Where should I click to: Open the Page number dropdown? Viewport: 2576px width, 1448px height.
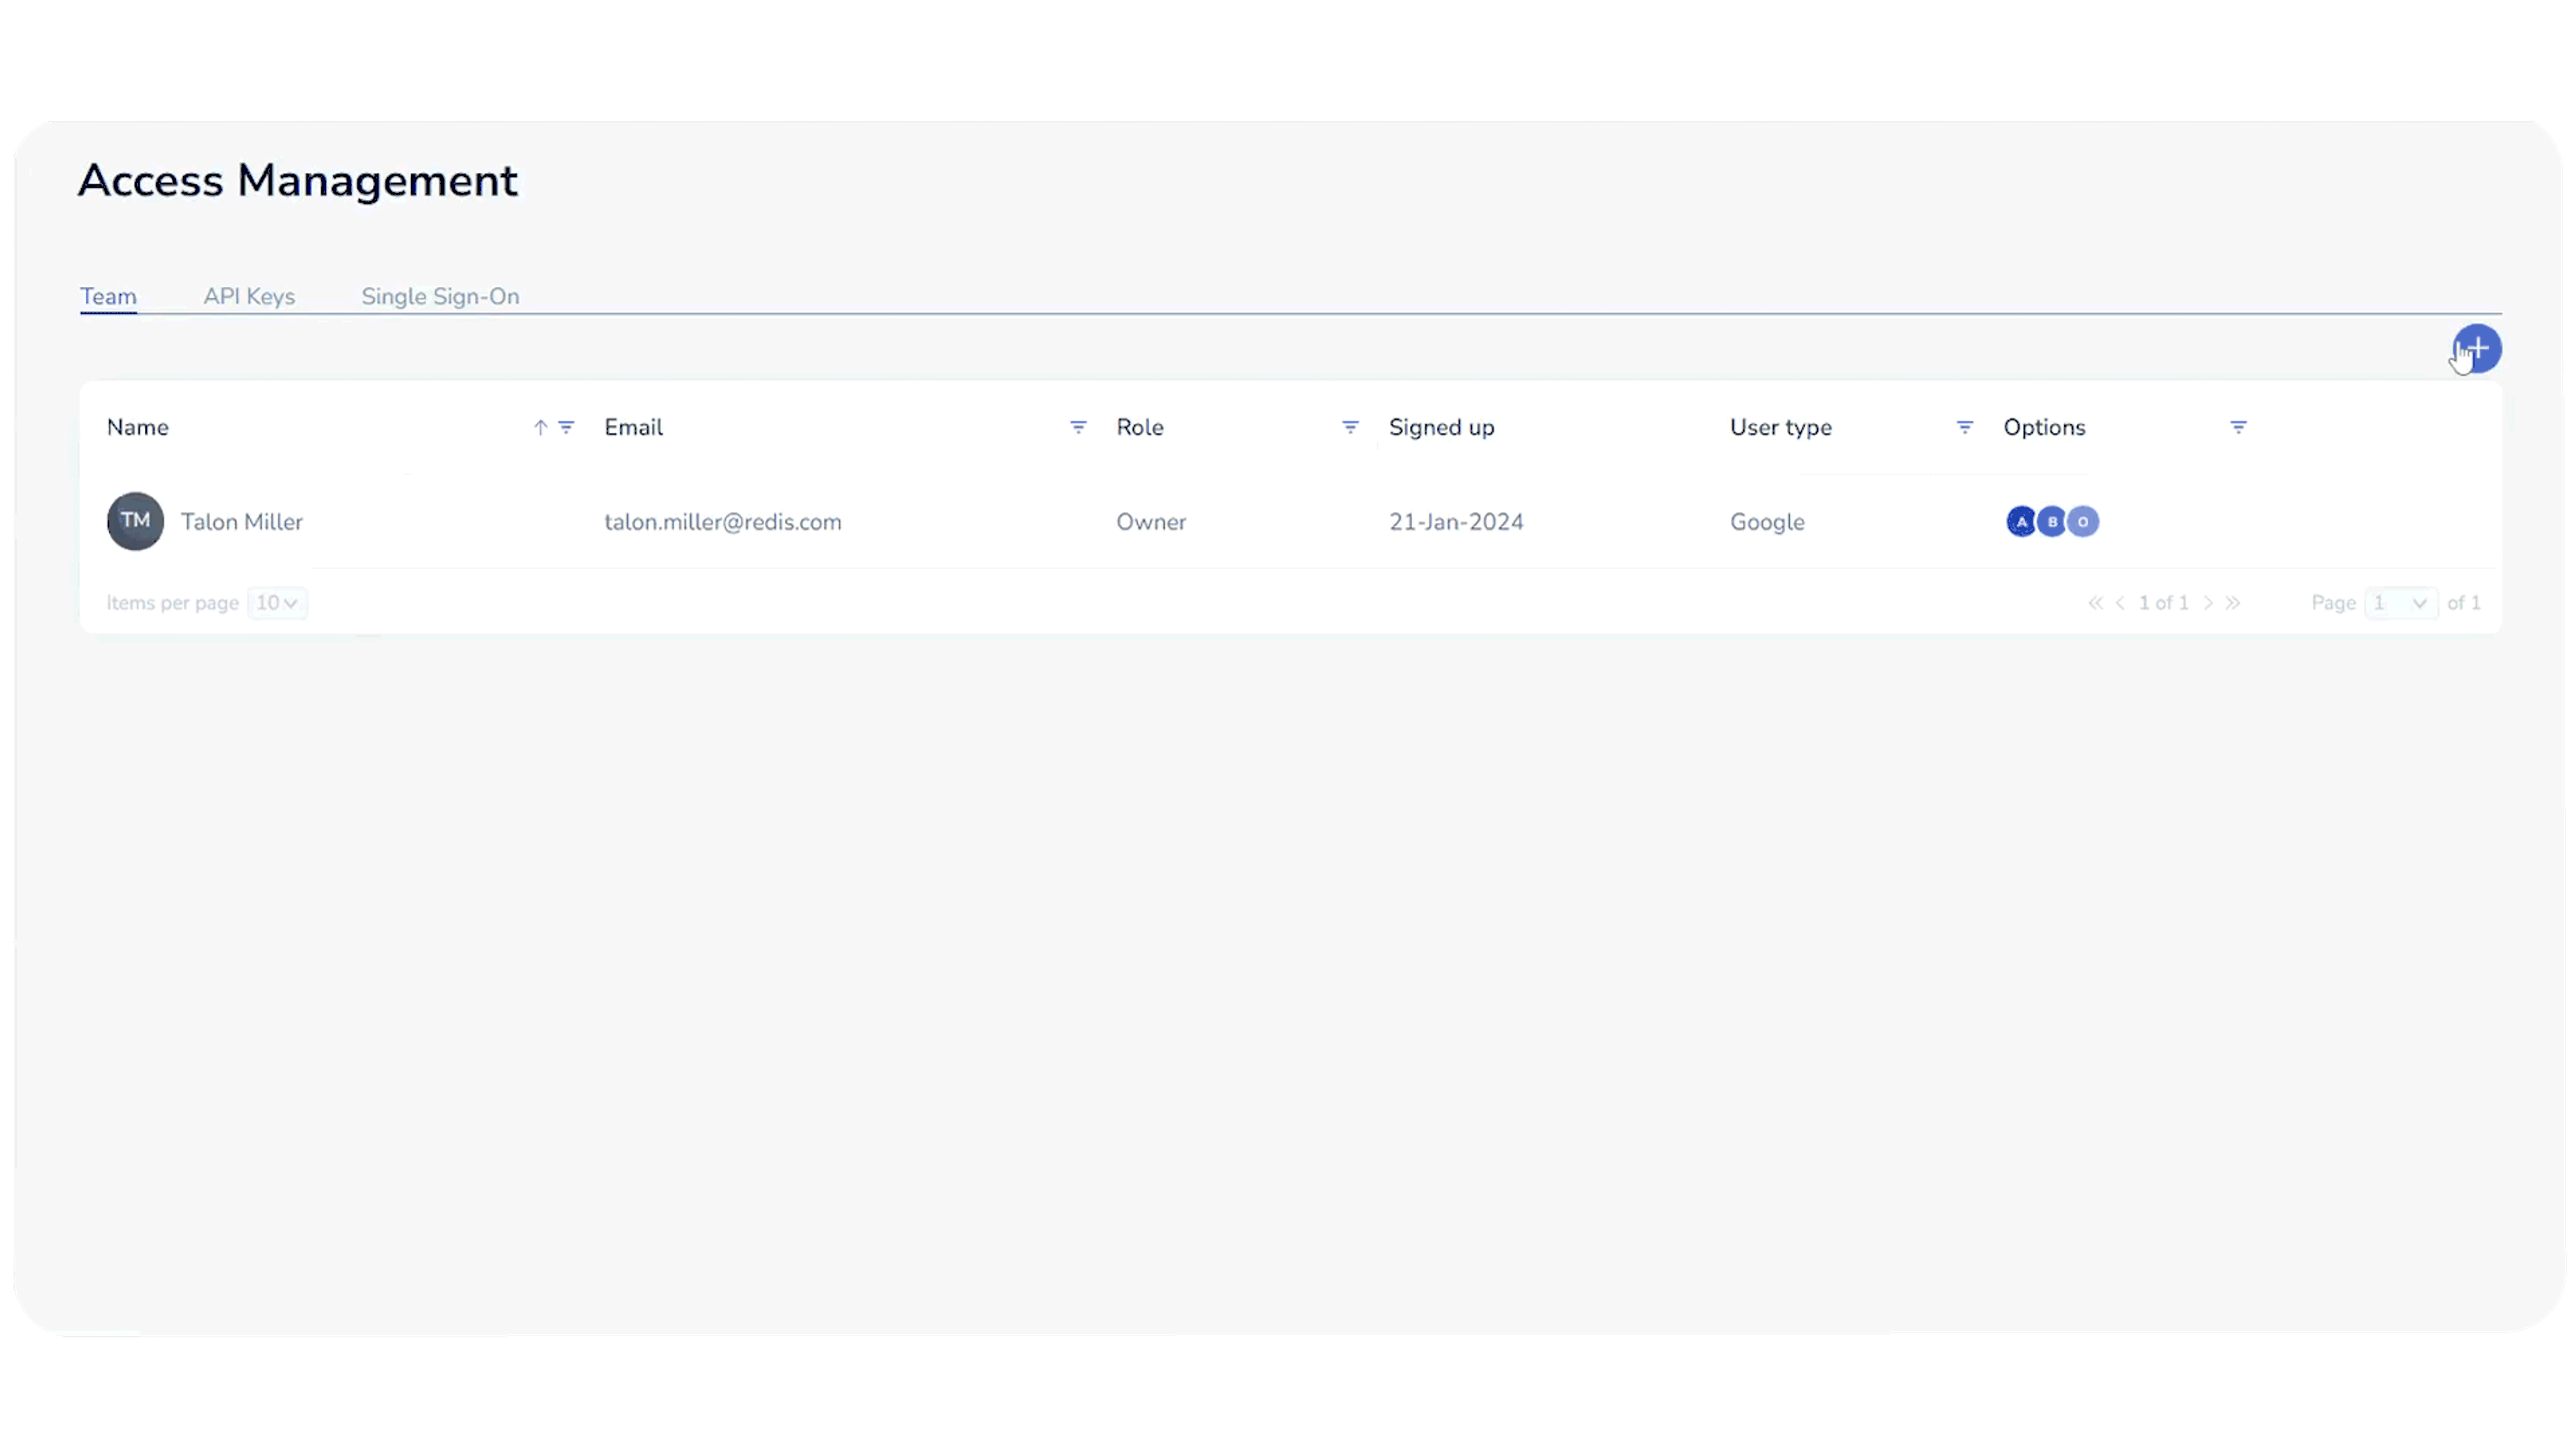(2400, 603)
